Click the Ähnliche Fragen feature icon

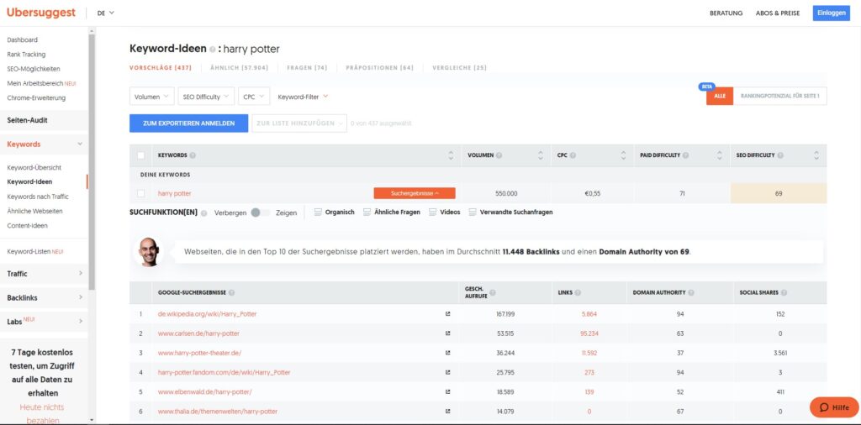[x=367, y=212]
